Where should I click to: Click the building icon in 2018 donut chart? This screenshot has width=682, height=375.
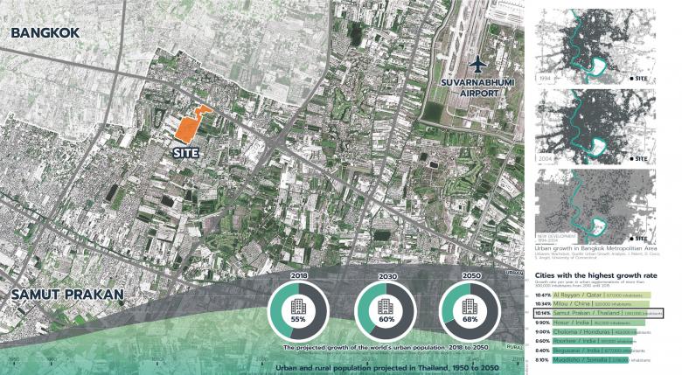[297, 306]
